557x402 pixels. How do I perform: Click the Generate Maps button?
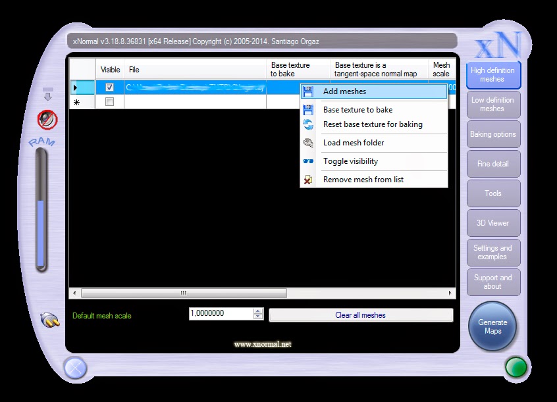(492, 326)
